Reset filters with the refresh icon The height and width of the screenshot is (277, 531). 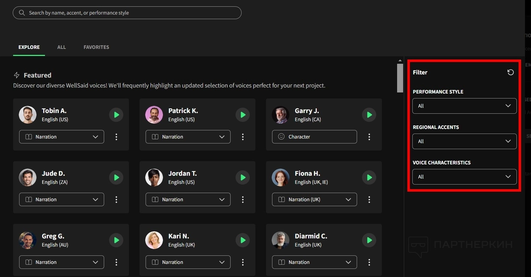(x=510, y=72)
